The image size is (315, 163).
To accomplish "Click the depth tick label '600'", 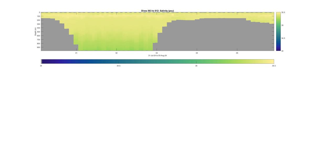I will click(x=38, y=36).
